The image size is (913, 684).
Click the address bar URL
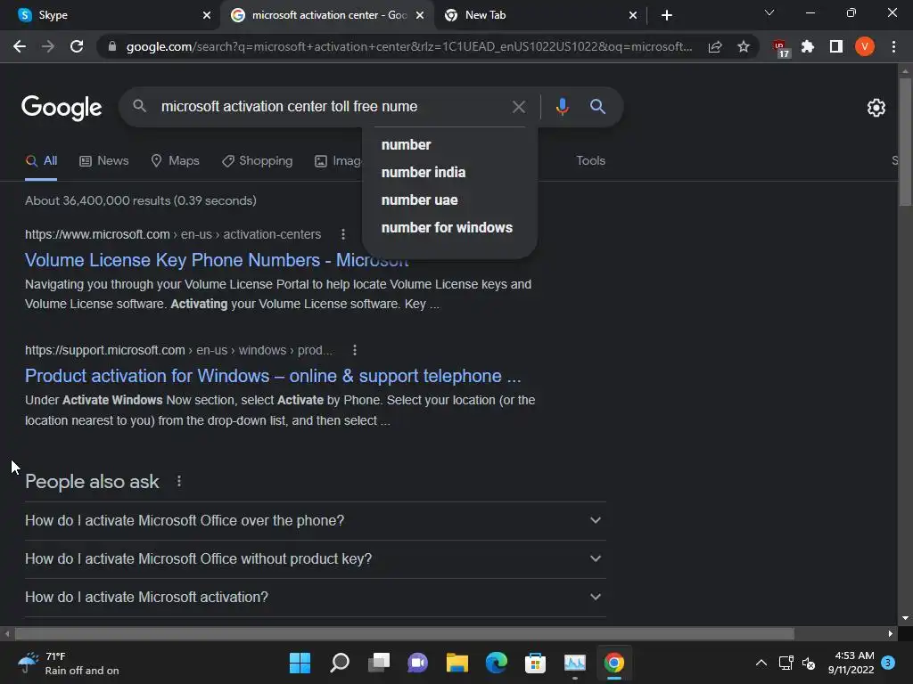pyautogui.click(x=408, y=46)
